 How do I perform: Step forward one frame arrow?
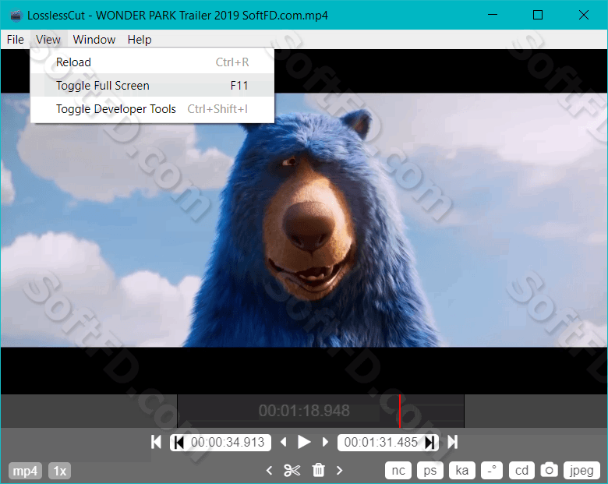tap(325, 442)
